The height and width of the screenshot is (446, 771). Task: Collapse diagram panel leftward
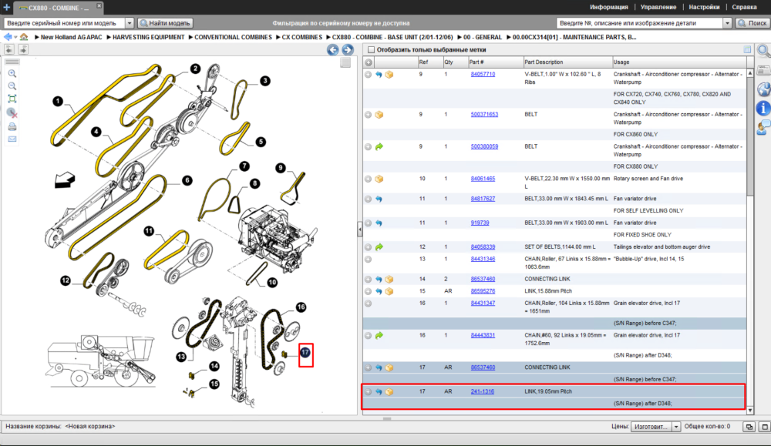(x=9, y=49)
